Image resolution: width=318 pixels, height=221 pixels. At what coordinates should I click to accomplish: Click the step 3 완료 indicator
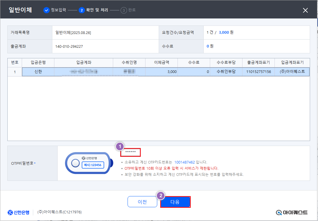(x=129, y=10)
